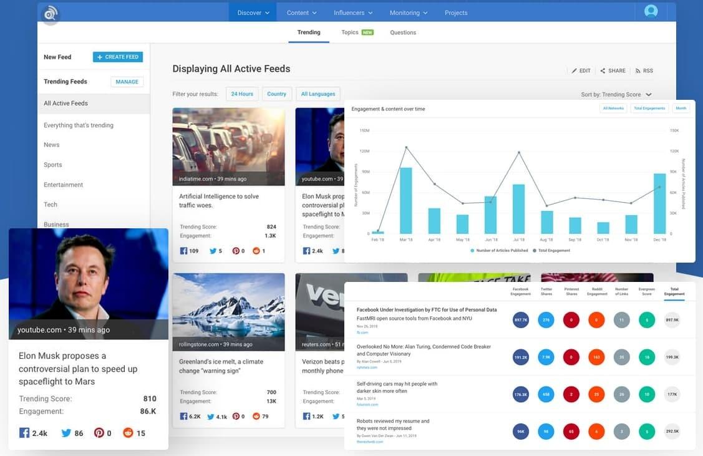The width and height of the screenshot is (703, 456).
Task: Click Facebook icon showing 109 on traffic woes card
Action: 183,251
